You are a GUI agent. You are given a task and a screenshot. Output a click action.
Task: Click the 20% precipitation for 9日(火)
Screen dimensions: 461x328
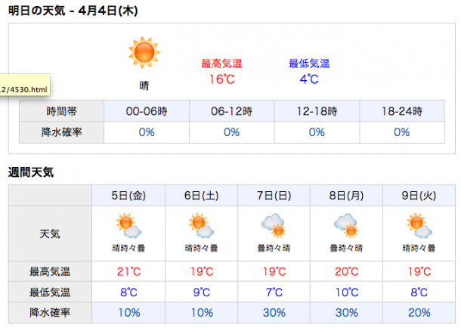(x=419, y=313)
